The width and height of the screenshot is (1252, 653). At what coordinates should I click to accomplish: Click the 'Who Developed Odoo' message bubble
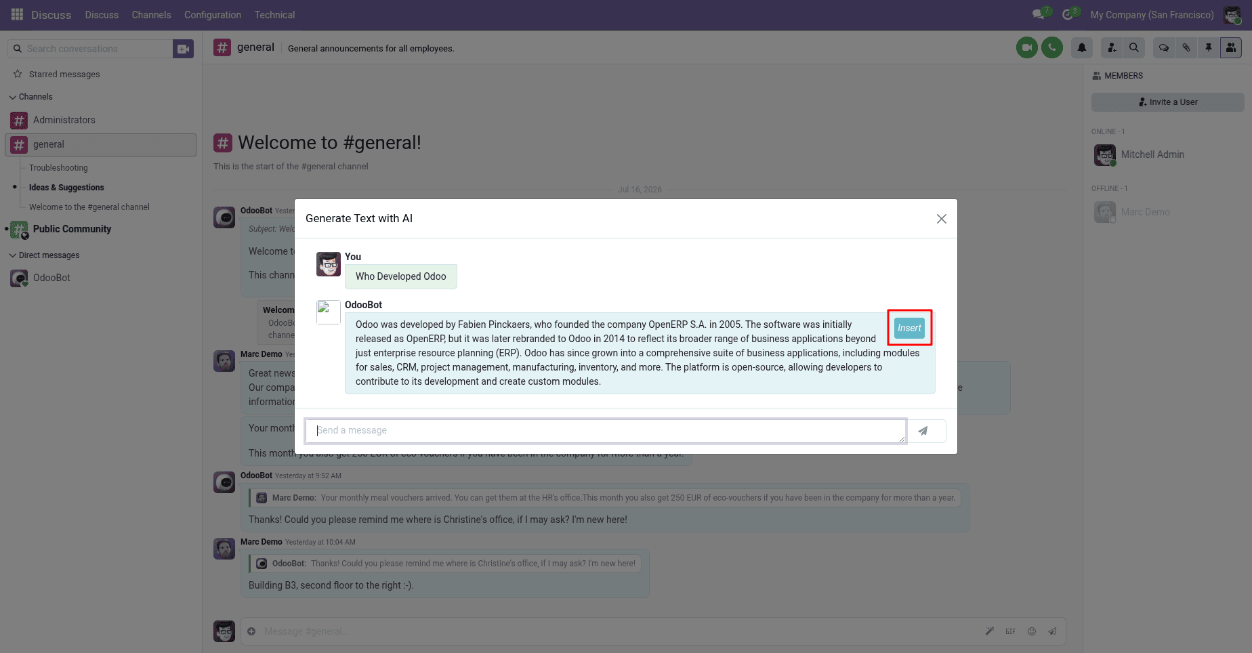point(401,276)
